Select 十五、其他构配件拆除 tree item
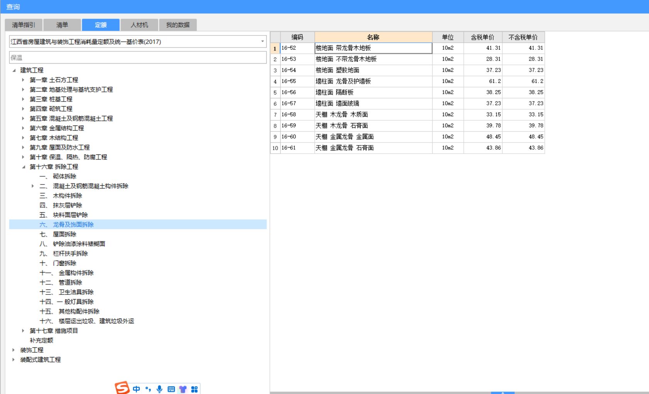 click(69, 311)
